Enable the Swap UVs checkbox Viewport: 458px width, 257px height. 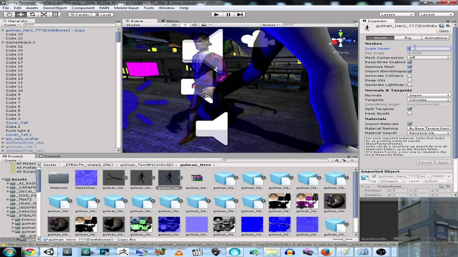tap(410, 80)
